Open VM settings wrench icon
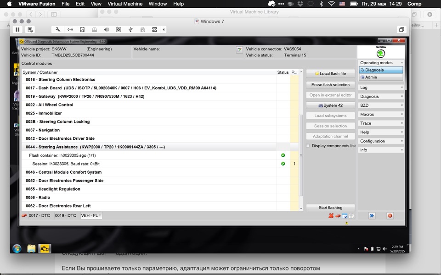 point(58,29)
